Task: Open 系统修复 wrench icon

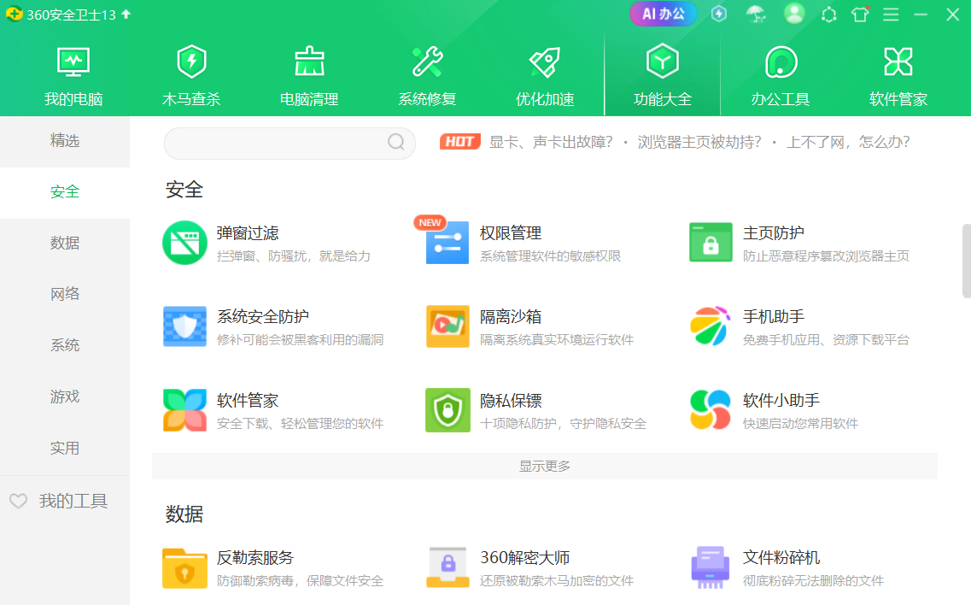Action: pos(427,62)
